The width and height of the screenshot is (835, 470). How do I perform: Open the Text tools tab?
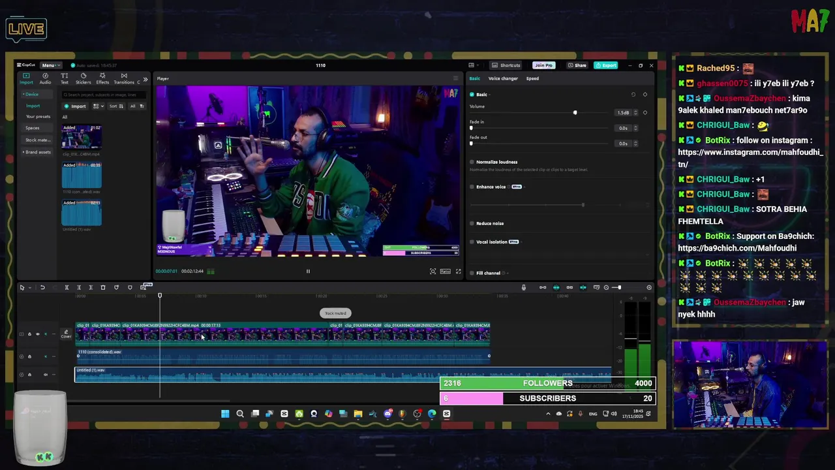click(65, 78)
